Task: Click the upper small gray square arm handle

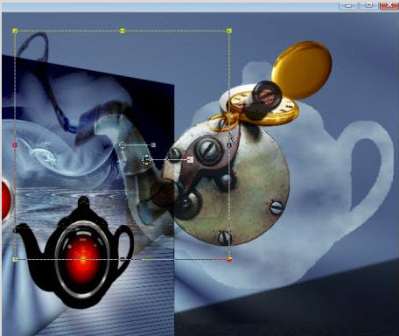Action: [154, 144]
